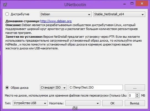Open the Debian distribution dropdown
This screenshot has height=111, width=150.
click(66, 14)
